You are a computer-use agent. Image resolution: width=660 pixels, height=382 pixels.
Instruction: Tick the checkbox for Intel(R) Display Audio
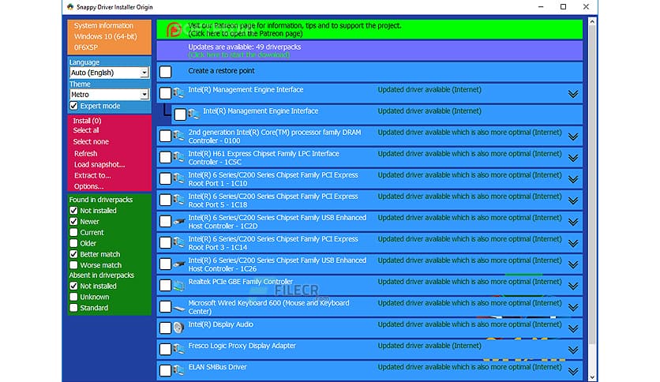(x=166, y=328)
